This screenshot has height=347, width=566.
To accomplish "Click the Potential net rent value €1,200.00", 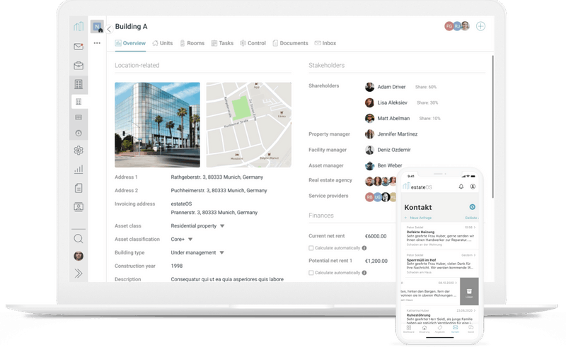I will point(376,261).
